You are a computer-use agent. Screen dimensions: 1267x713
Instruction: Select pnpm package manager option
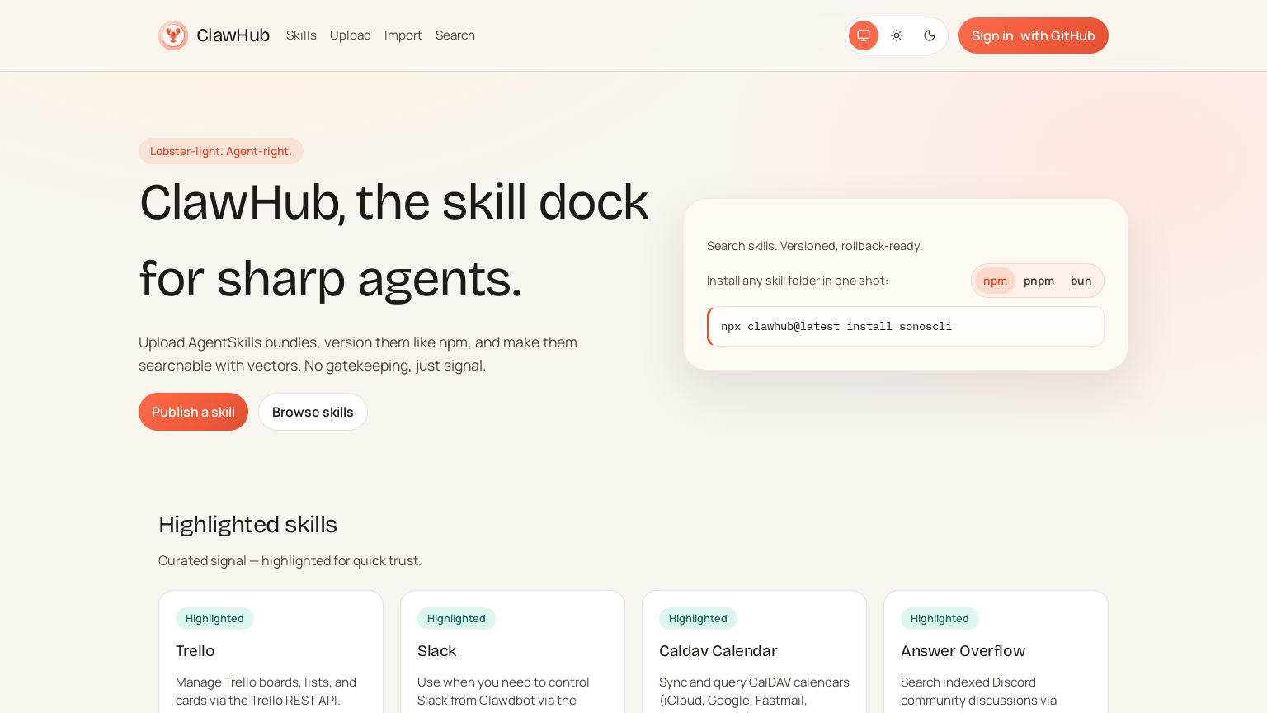(x=1039, y=281)
